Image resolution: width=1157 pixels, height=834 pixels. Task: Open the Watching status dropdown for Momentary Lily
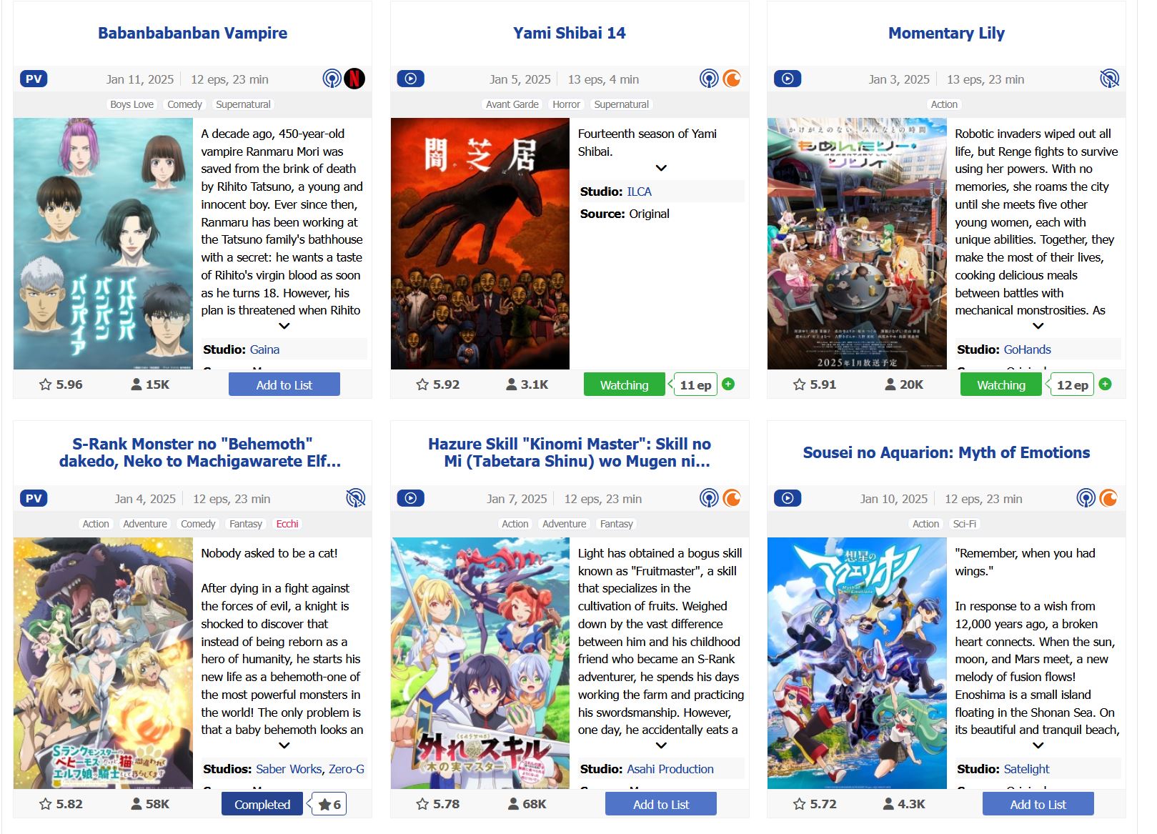pyautogui.click(x=1000, y=384)
